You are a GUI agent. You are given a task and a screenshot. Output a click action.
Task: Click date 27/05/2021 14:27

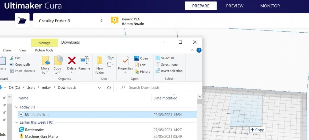[x=168, y=130]
